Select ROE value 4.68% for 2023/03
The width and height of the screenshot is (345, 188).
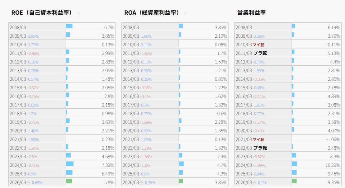tap(108, 156)
